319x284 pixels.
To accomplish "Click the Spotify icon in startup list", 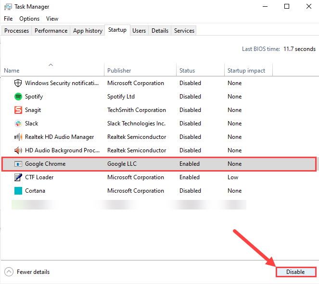I will [18, 97].
